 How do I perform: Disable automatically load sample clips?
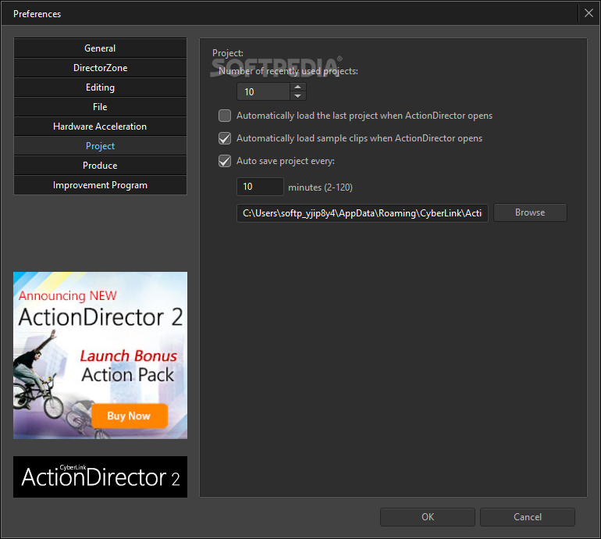click(225, 138)
